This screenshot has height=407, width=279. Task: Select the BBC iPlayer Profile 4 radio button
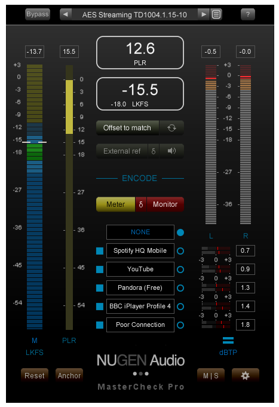(180, 307)
